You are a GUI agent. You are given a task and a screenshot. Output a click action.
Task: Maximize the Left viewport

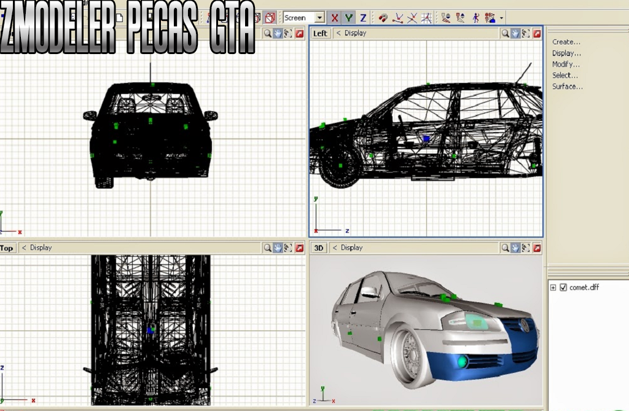(537, 34)
